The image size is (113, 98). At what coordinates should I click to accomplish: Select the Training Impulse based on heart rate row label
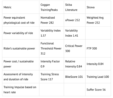pos(21,90)
